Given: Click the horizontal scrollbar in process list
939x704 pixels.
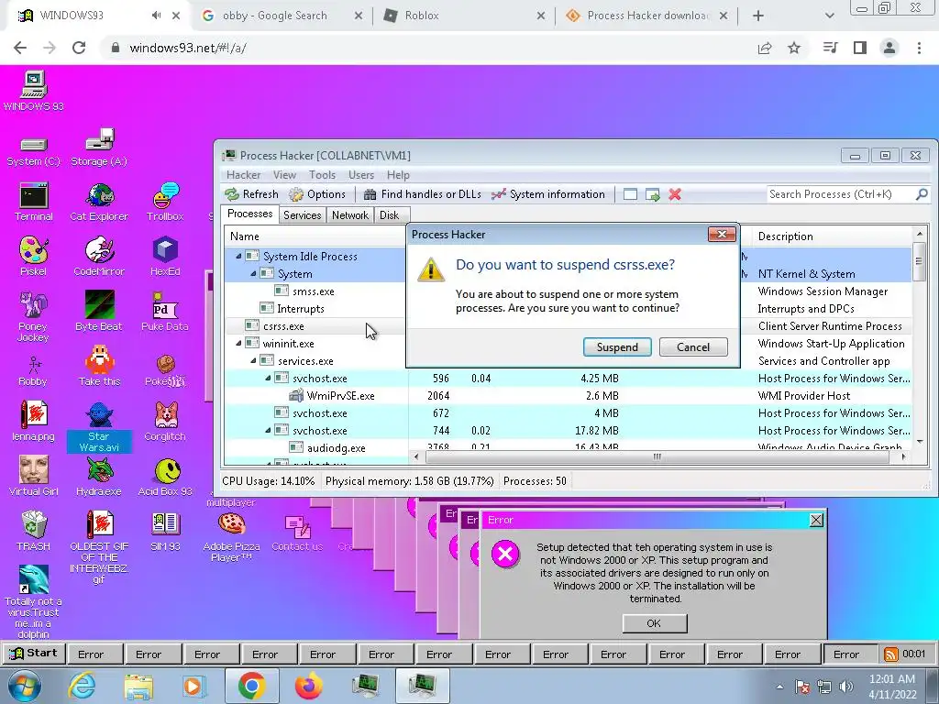Looking at the screenshot, I should [657, 456].
